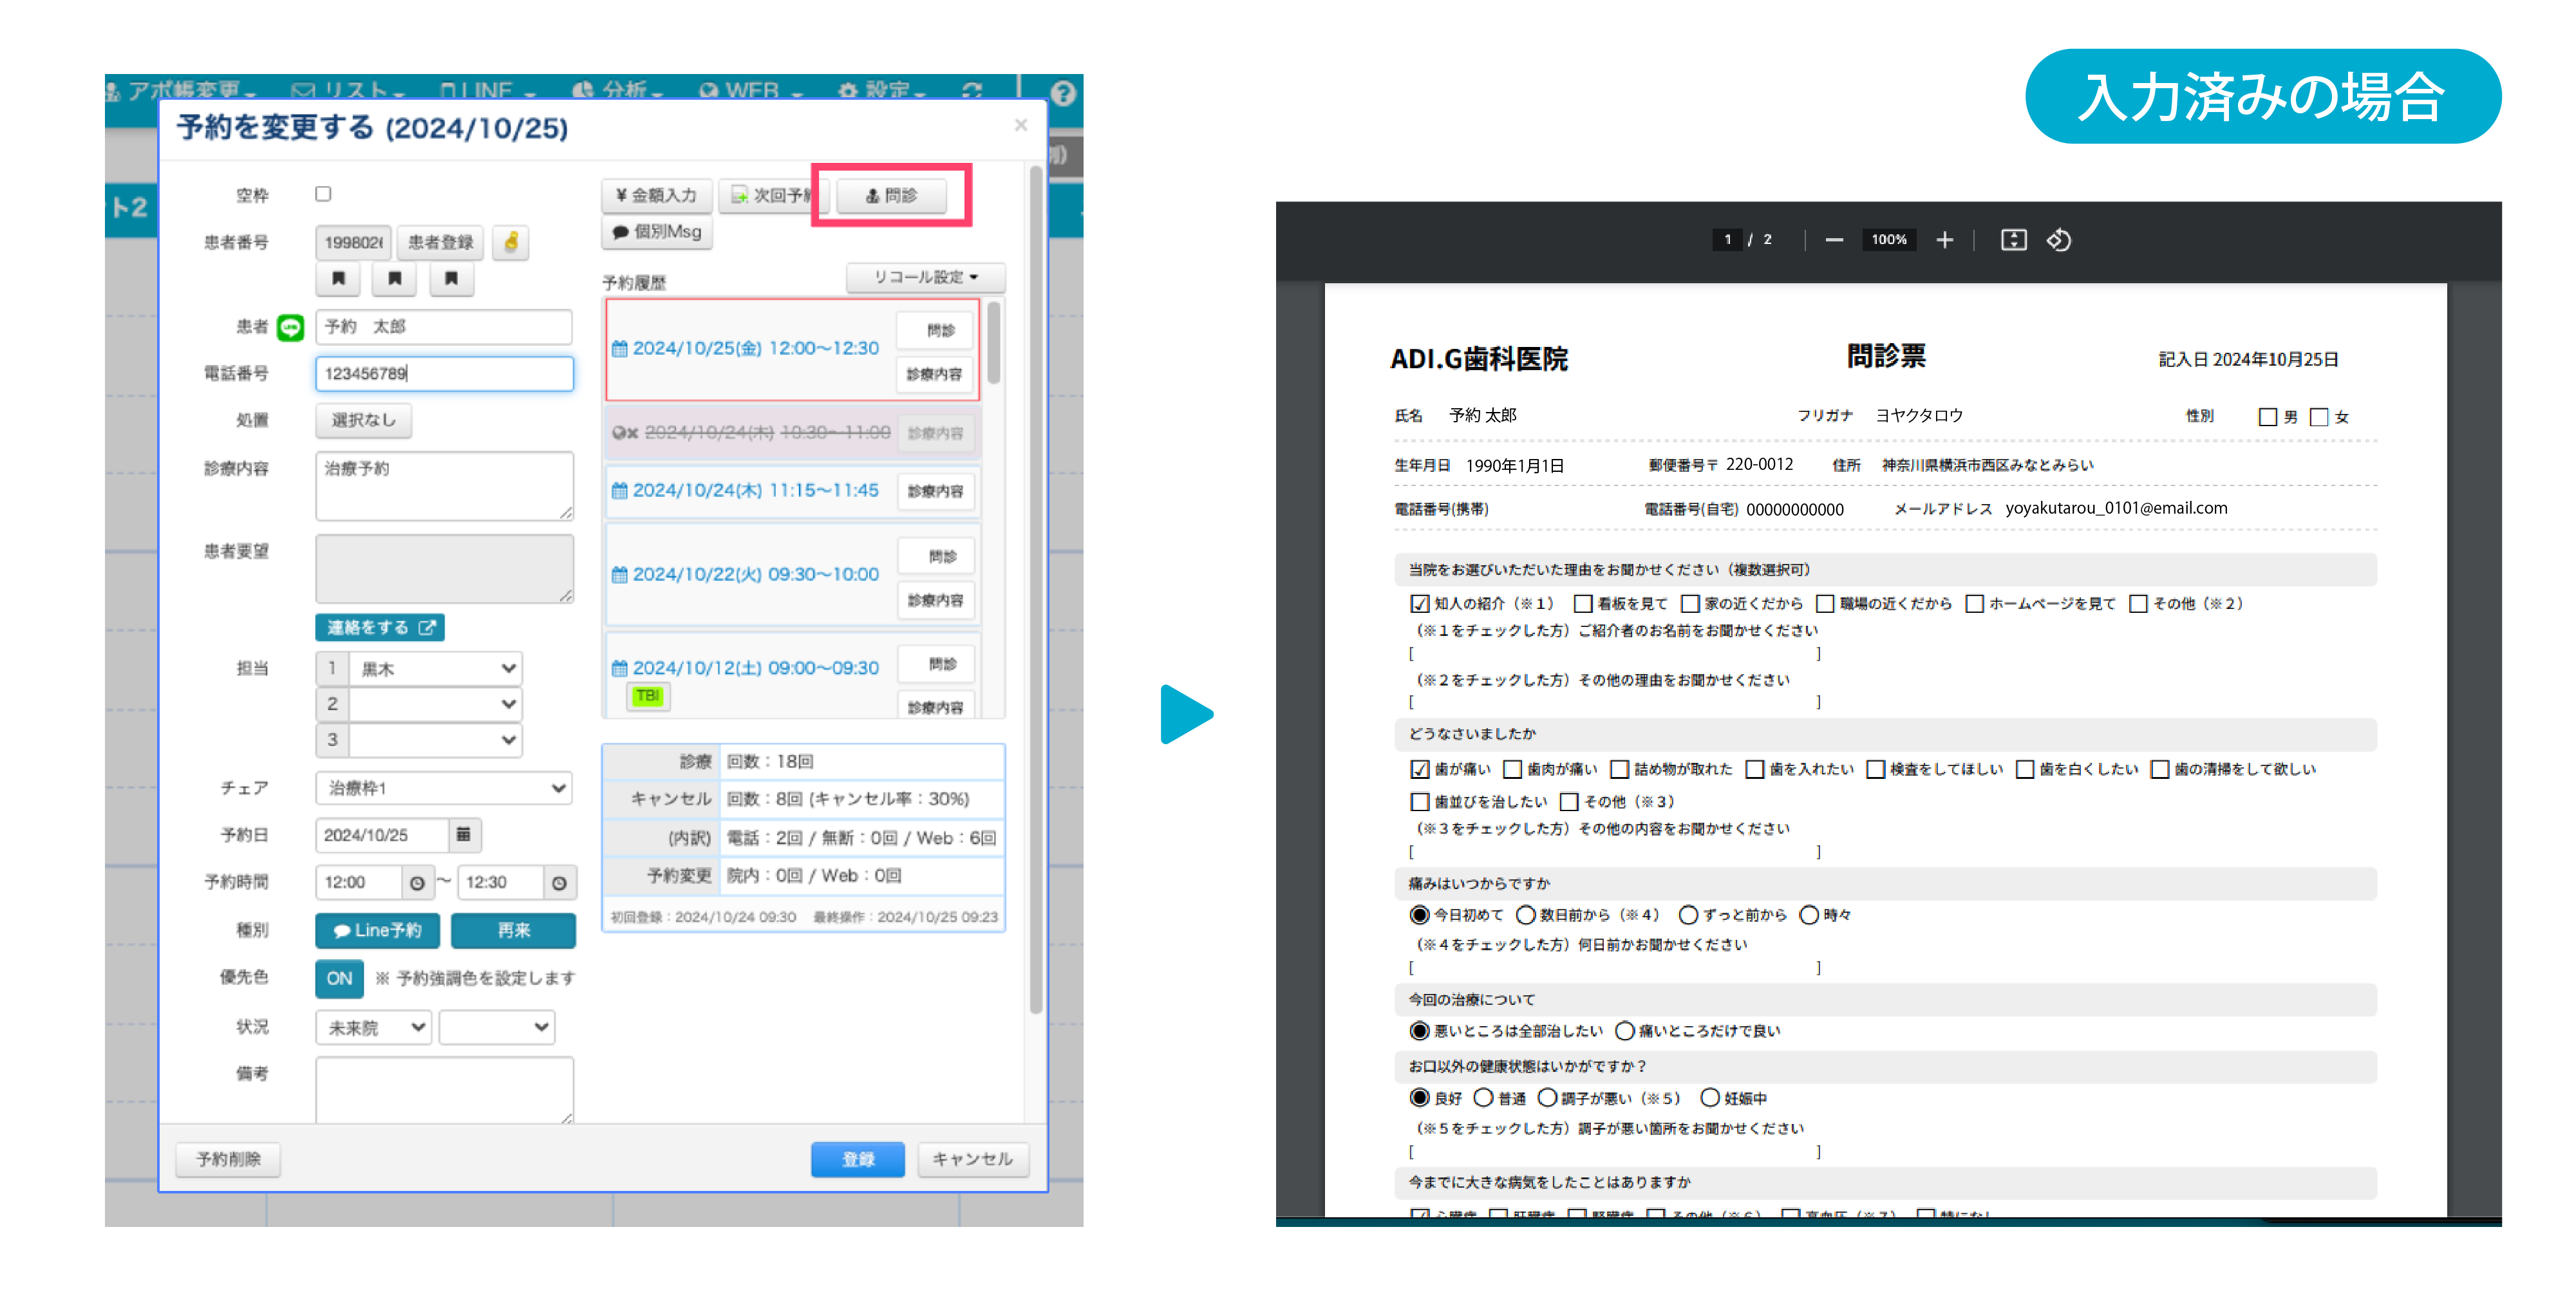Open the 担当 1 黒木 dropdown
Viewport: 2576px width, 1301px height.
[436, 668]
